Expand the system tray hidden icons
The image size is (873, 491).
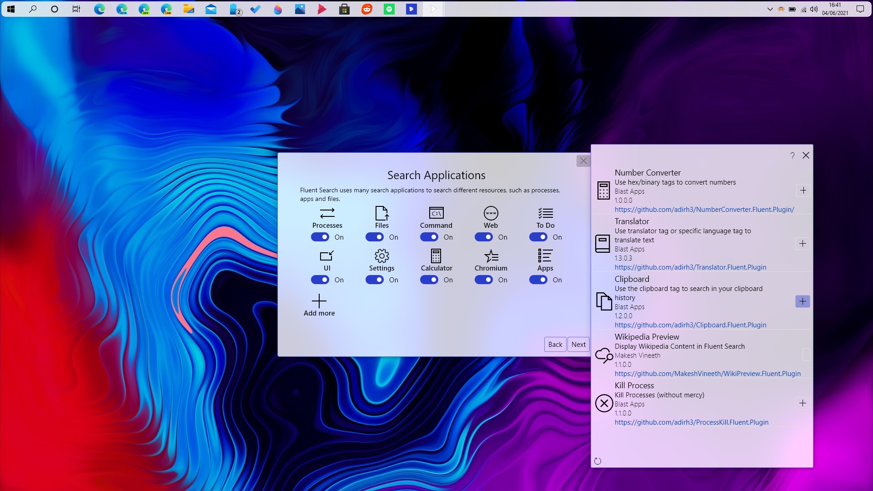click(x=770, y=9)
